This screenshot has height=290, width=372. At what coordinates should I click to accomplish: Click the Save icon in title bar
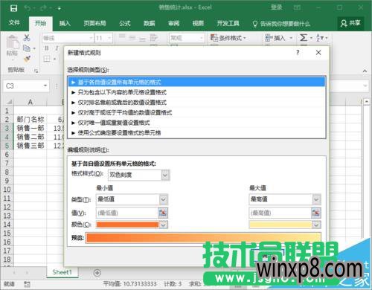coord(13,8)
